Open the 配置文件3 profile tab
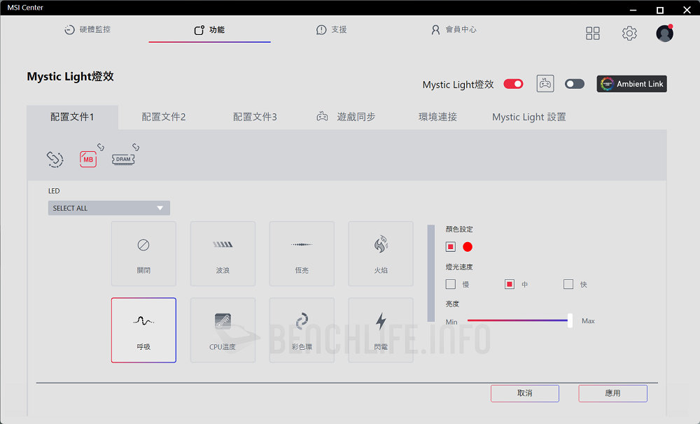The width and height of the screenshot is (700, 424). [255, 117]
